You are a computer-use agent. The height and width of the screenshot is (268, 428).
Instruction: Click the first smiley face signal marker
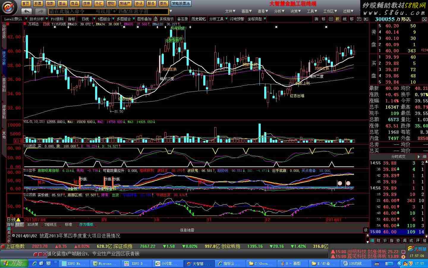pyautogui.click(x=339, y=183)
